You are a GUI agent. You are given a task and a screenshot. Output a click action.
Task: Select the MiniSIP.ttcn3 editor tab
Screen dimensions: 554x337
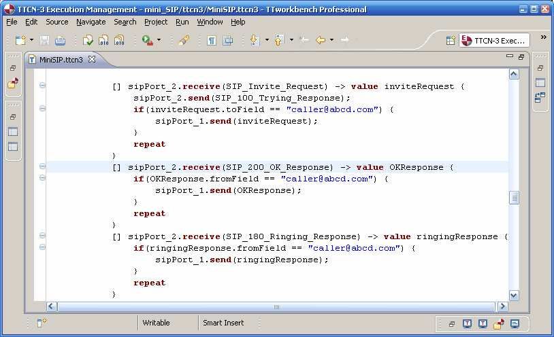61,60
